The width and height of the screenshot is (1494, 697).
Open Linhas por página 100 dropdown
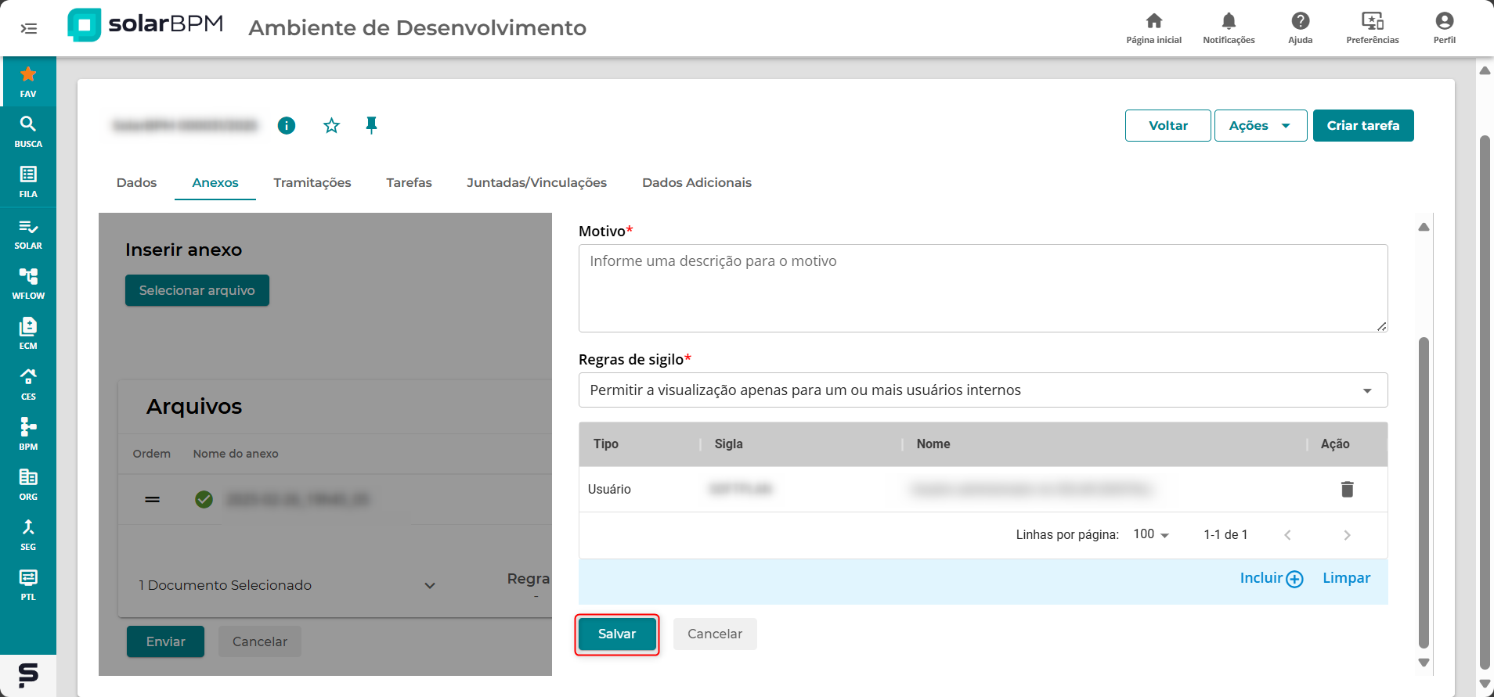click(1151, 534)
